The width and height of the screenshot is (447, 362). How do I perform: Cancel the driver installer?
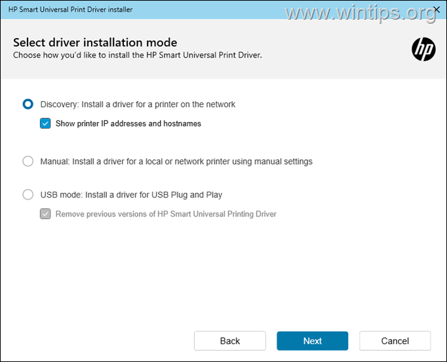pos(395,341)
